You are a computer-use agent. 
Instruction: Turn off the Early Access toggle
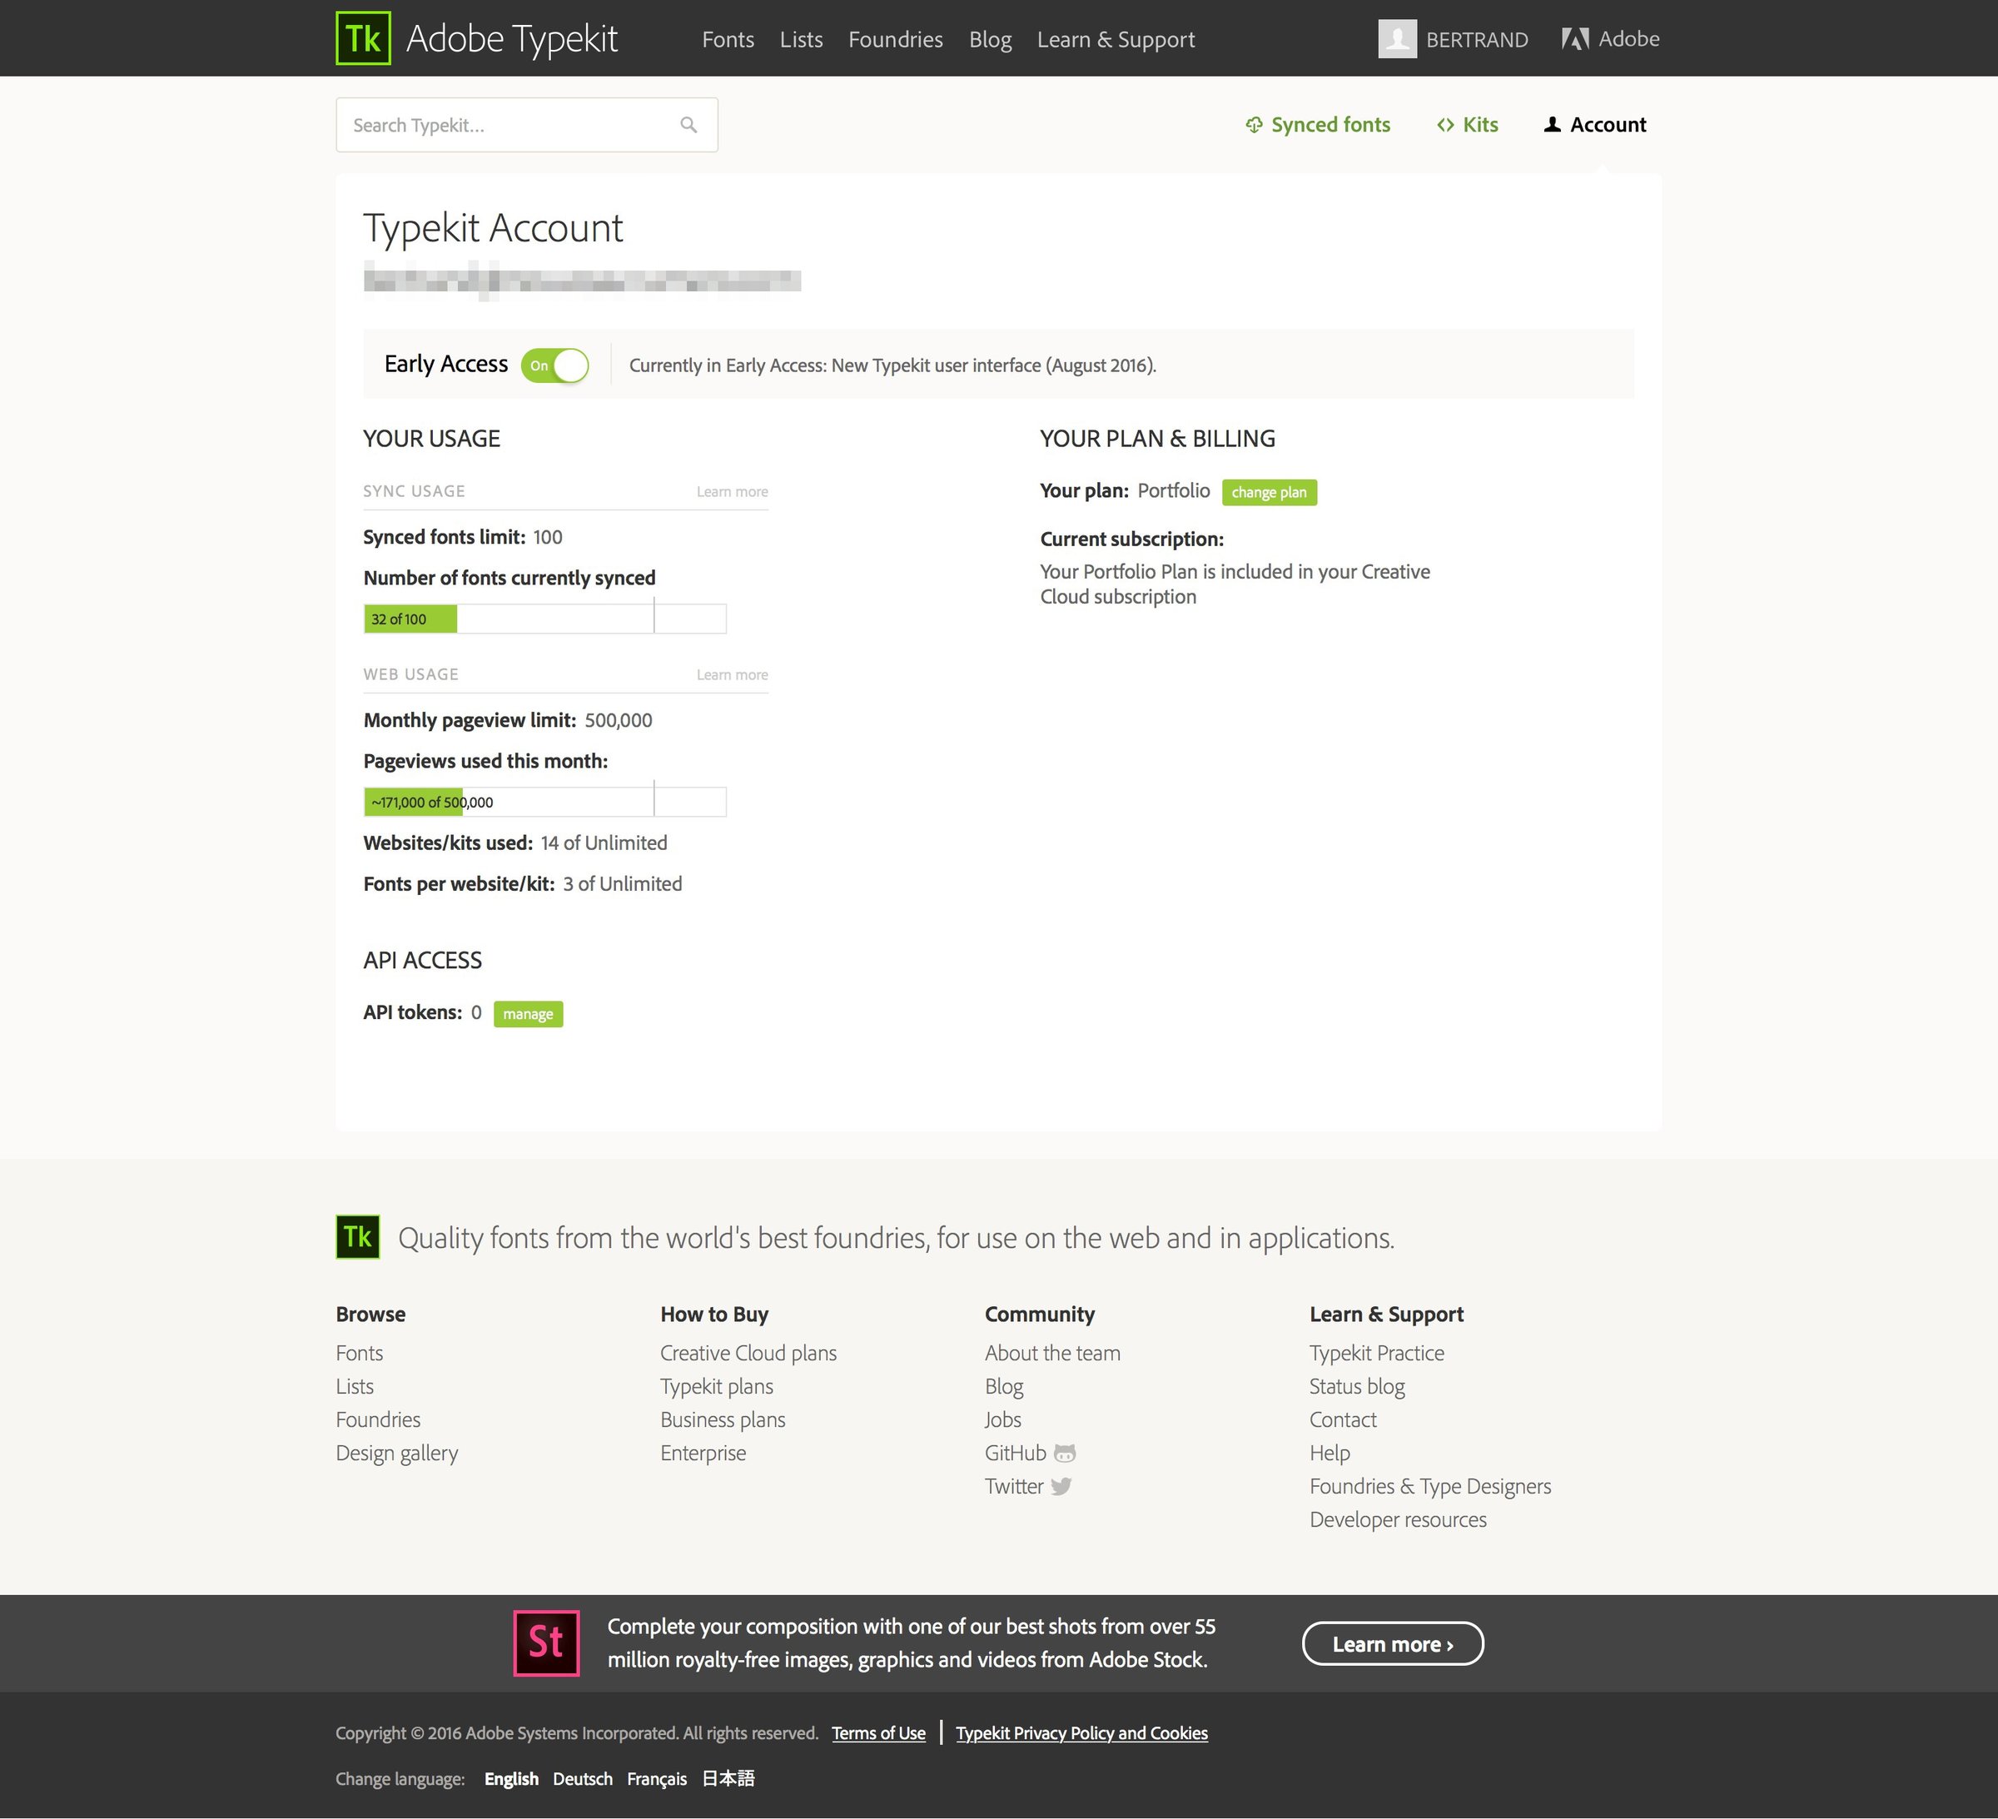click(555, 365)
